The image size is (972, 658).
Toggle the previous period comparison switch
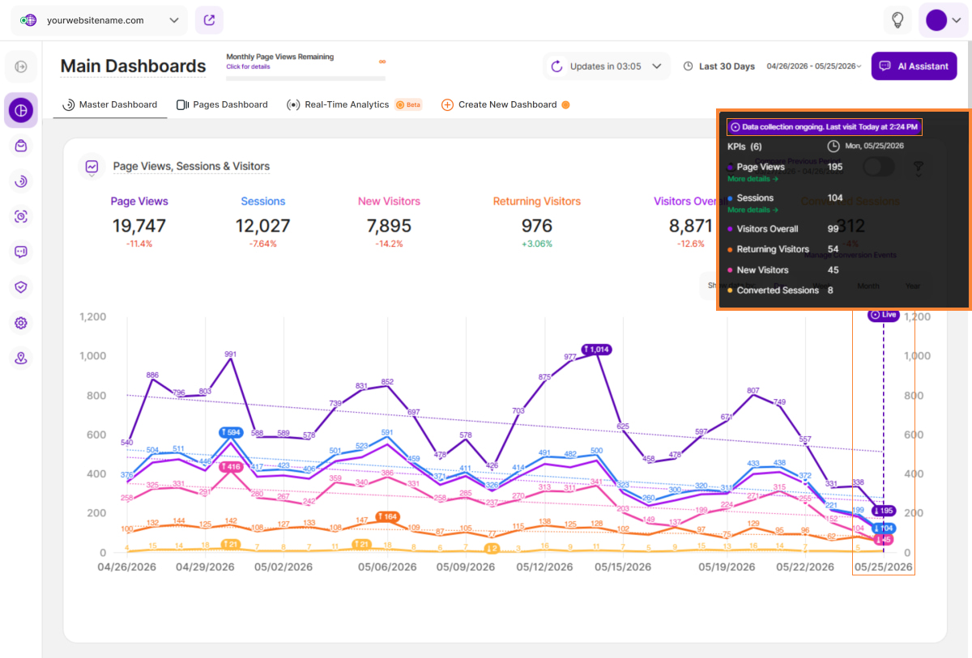(x=878, y=167)
